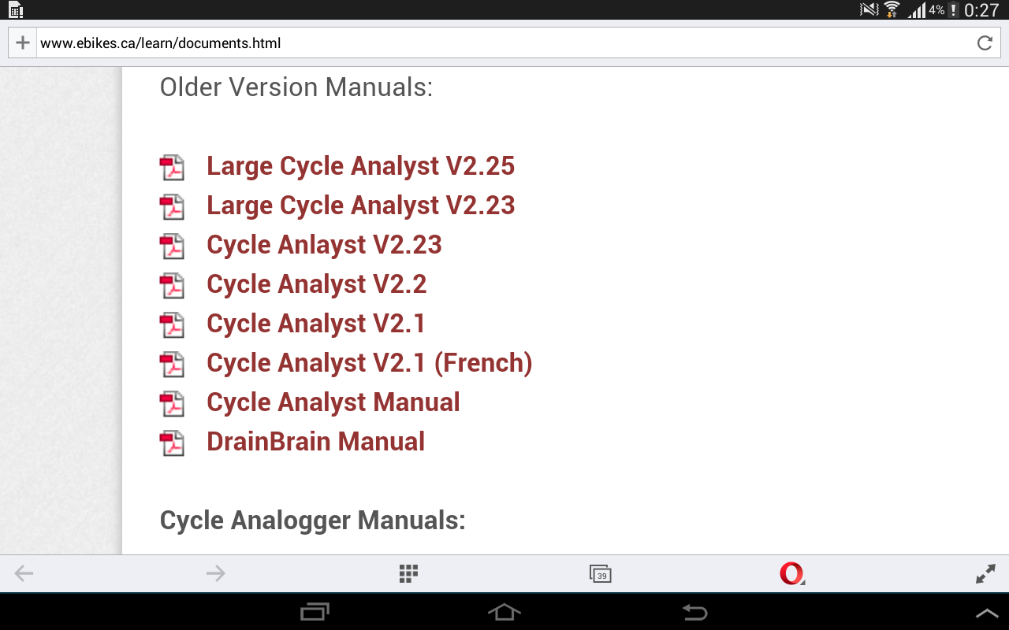
Task: Open Large Cycle Analyst V2.25 manual
Action: (x=360, y=166)
